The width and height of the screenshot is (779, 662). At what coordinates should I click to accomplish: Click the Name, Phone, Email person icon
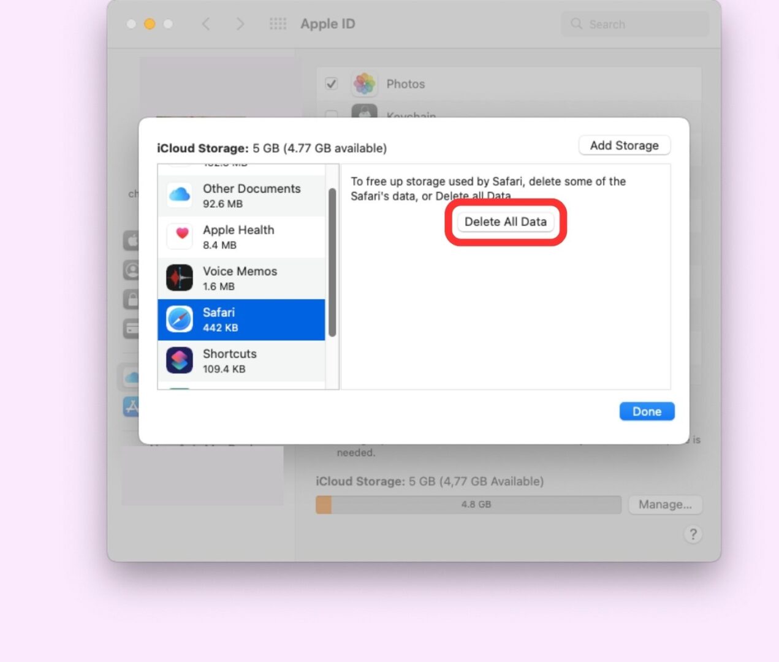pyautogui.click(x=131, y=270)
